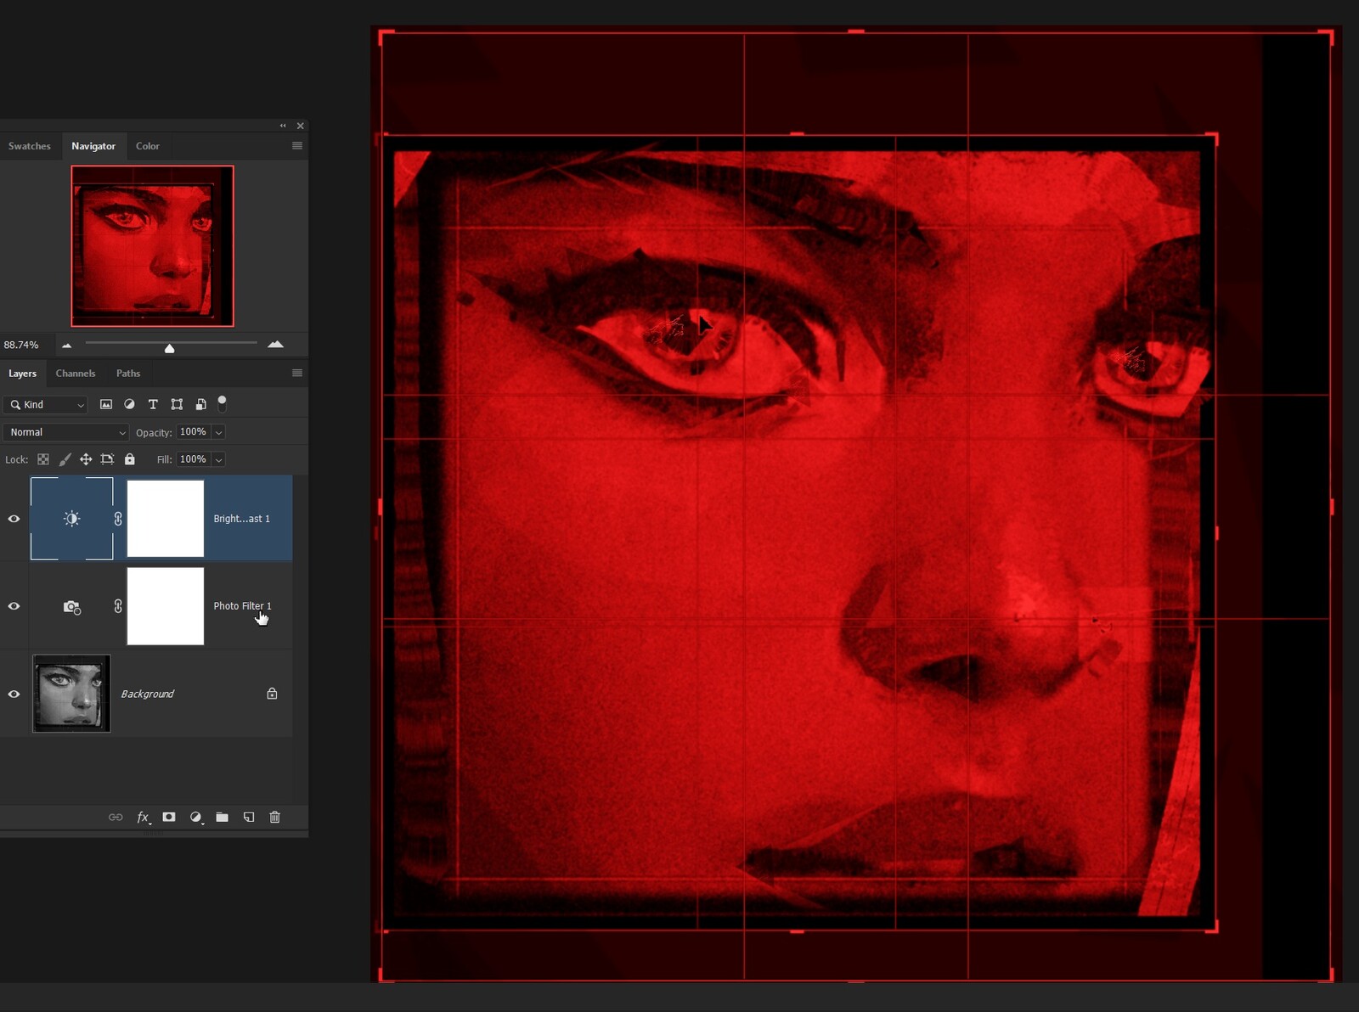The width and height of the screenshot is (1359, 1012).
Task: Hide the Brightness/Contrast 1 layer
Action: click(x=14, y=519)
